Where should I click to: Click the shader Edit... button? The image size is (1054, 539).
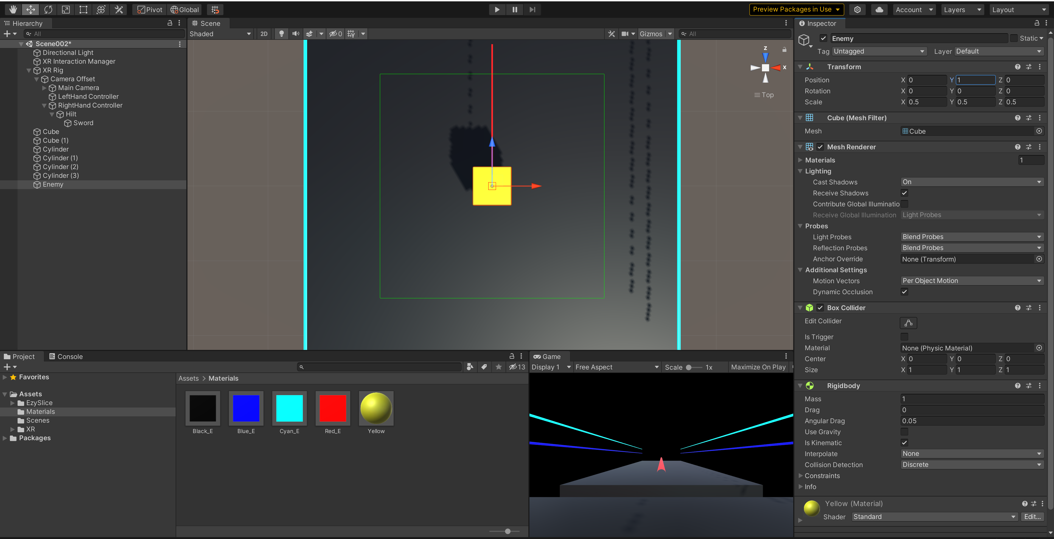click(x=1032, y=517)
